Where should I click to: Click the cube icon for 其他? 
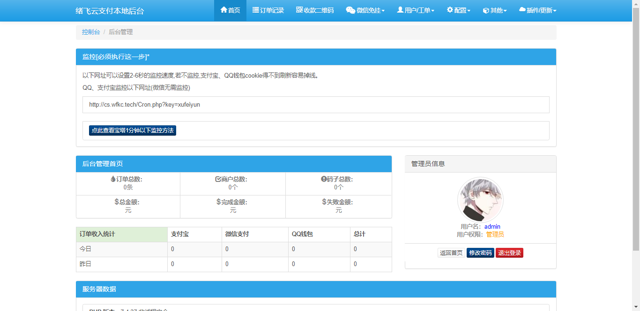(x=486, y=10)
